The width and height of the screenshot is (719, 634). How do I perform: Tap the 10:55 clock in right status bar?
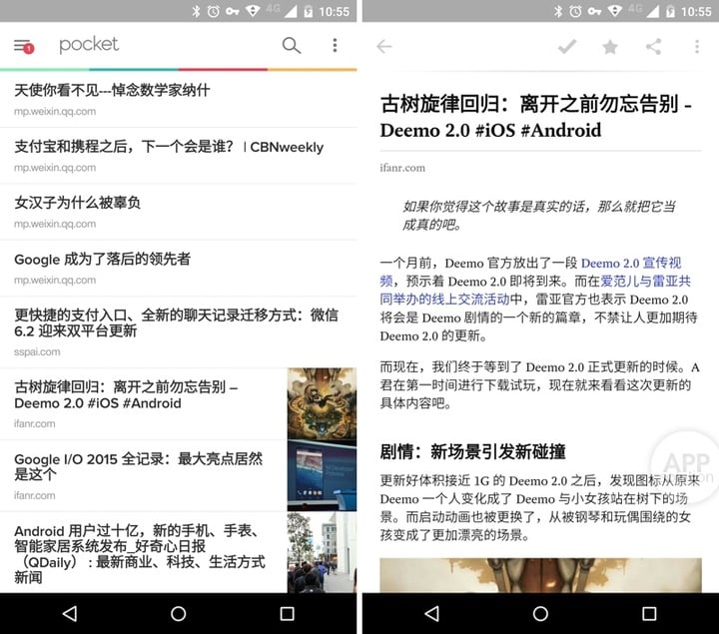point(696,11)
